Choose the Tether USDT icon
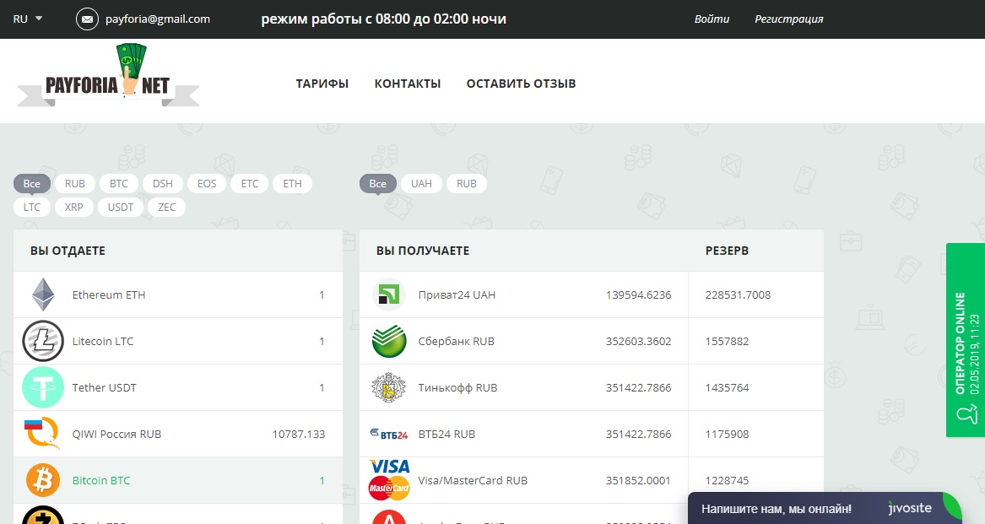 click(43, 388)
